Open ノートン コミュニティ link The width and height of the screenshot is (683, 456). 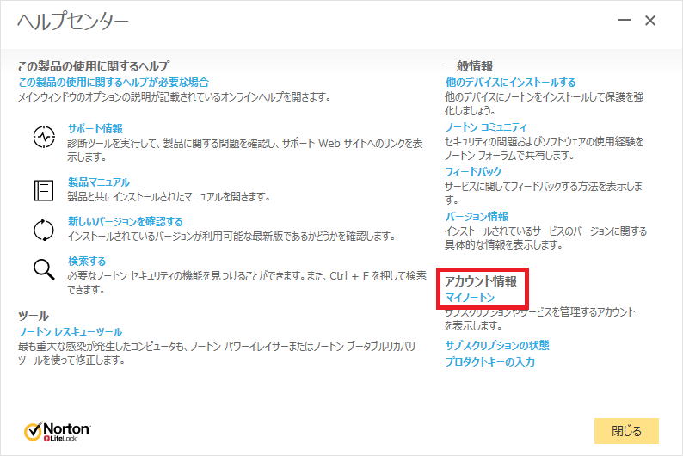click(x=486, y=127)
